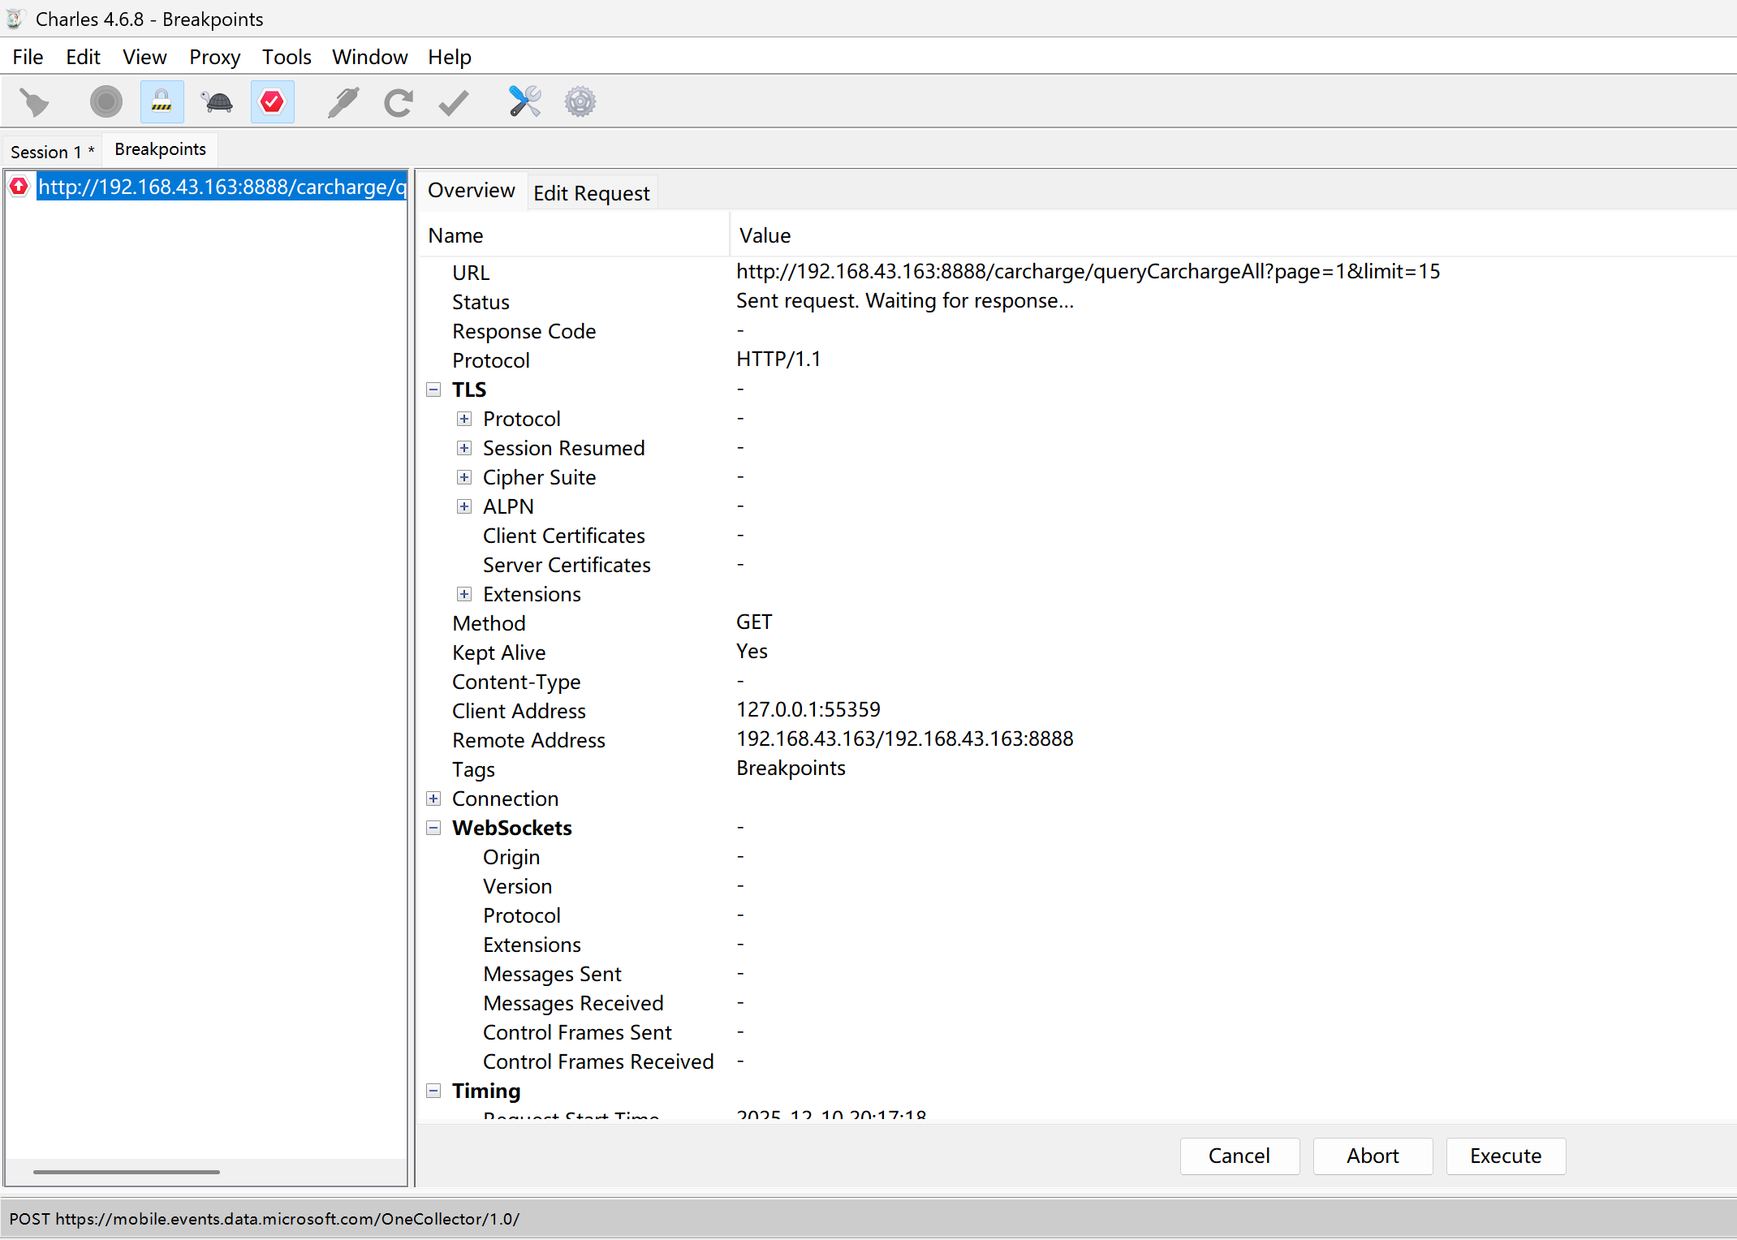This screenshot has height=1240, width=1737.
Task: Select the WebSockets Version row
Action: (x=1077, y=886)
